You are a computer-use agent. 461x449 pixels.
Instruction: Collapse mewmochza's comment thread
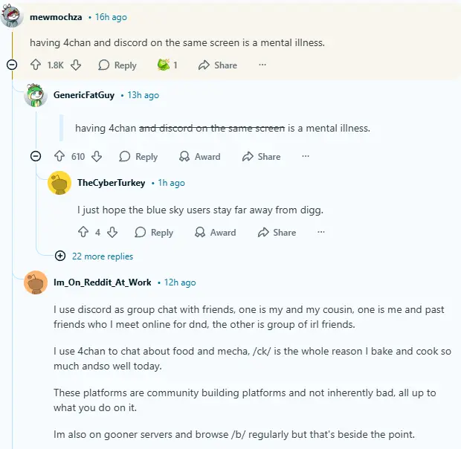click(12, 65)
